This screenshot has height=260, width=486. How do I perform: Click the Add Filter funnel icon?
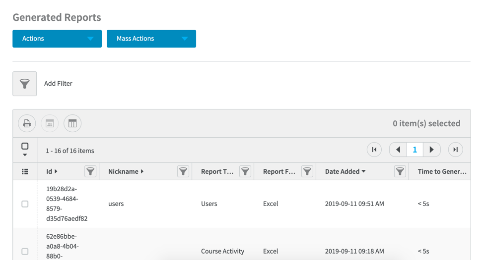tap(25, 84)
